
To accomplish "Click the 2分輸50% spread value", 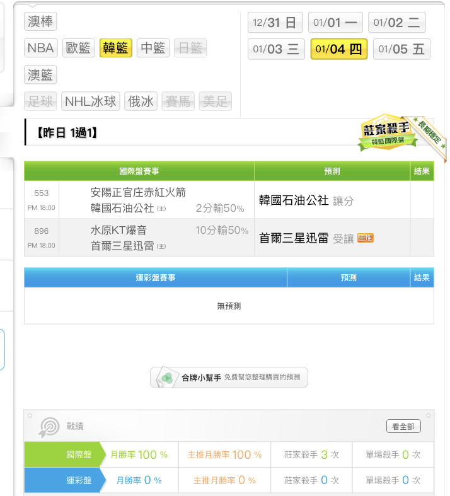I will (220, 208).
